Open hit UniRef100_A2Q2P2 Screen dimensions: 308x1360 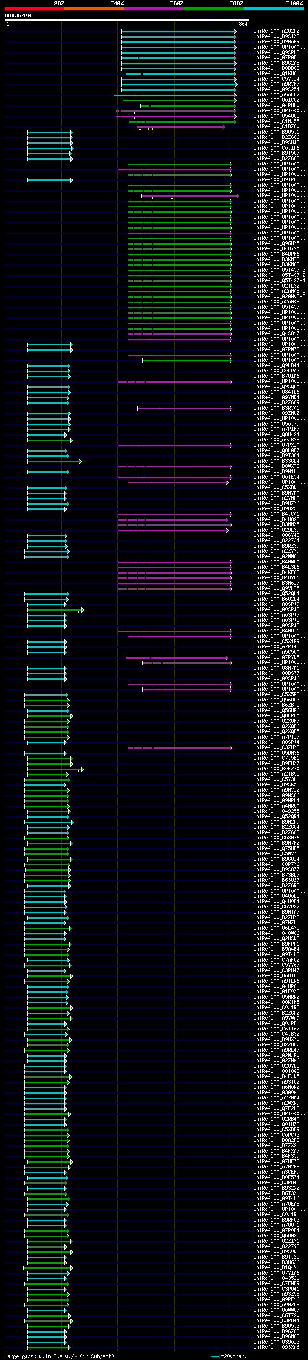[x=276, y=31]
